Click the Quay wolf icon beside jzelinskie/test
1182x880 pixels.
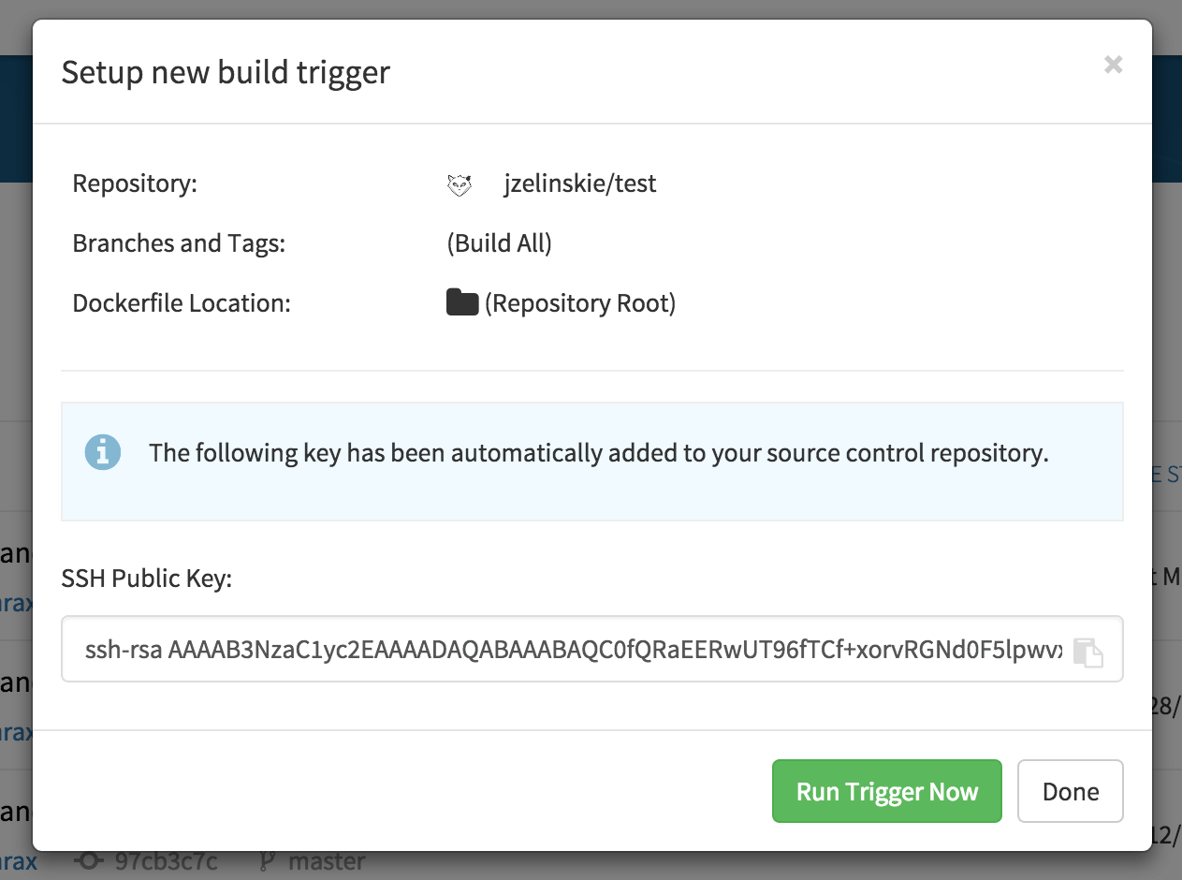point(459,184)
